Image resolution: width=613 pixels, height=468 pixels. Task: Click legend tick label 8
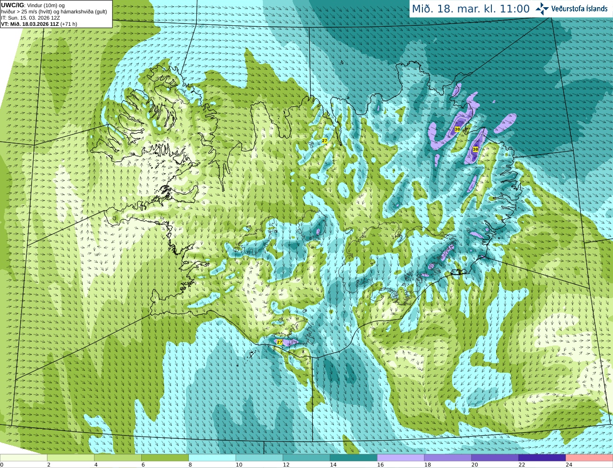point(190,465)
